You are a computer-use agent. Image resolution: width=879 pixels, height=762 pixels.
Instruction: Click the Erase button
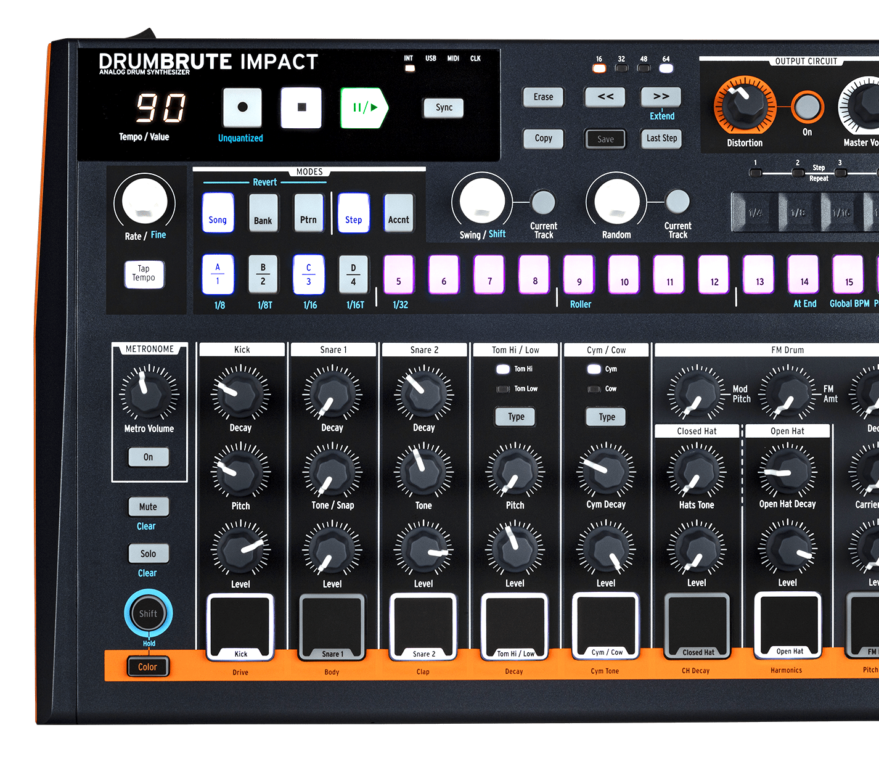543,97
